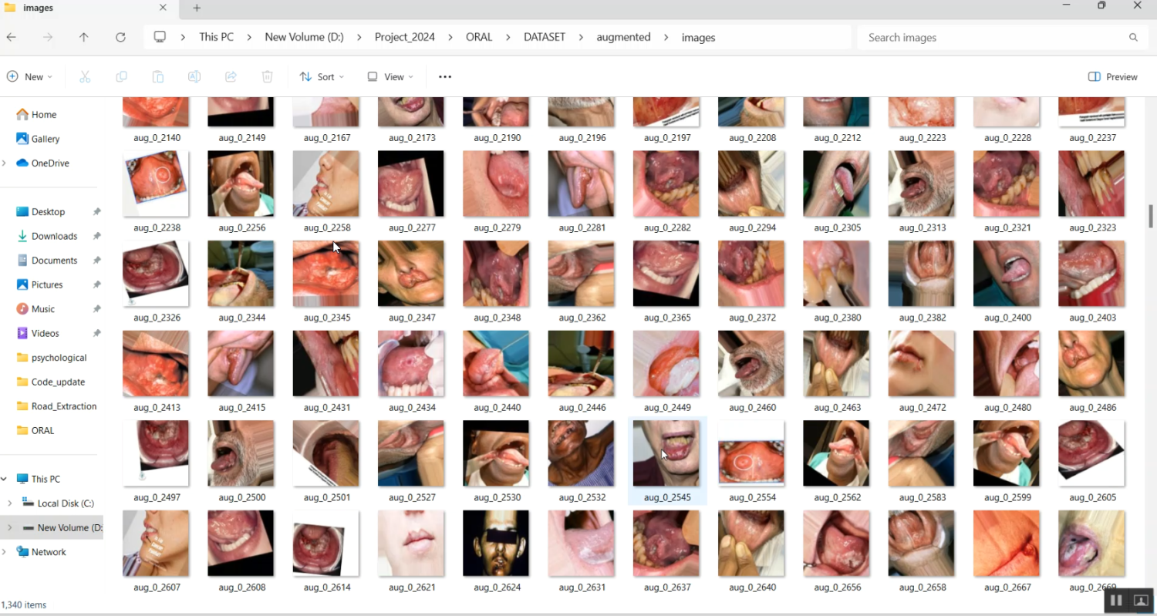Open the View options dropdown
This screenshot has height=616, width=1157.
click(390, 76)
